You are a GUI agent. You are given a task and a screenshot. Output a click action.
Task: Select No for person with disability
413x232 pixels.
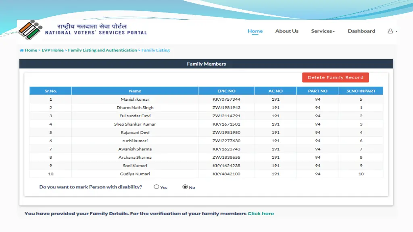tap(185, 187)
